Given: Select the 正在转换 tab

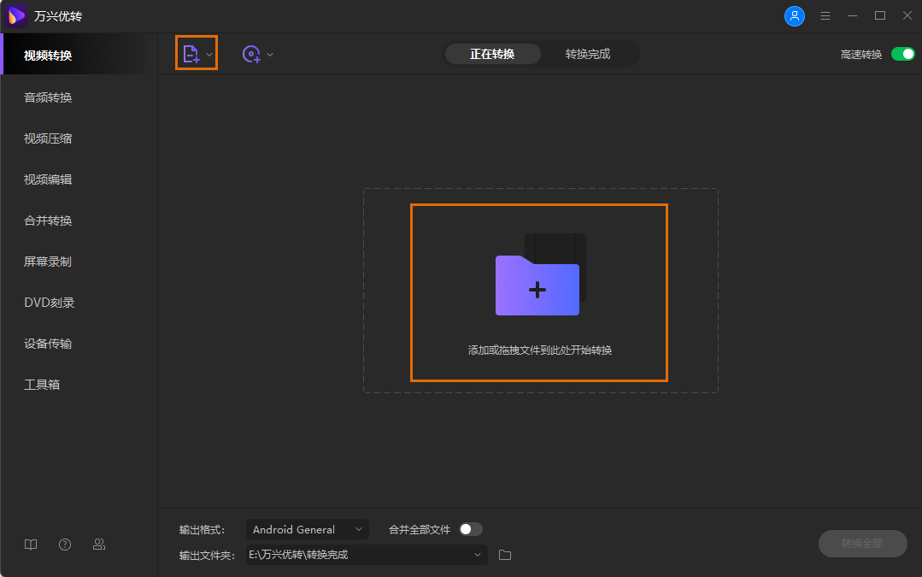Looking at the screenshot, I should point(492,53).
